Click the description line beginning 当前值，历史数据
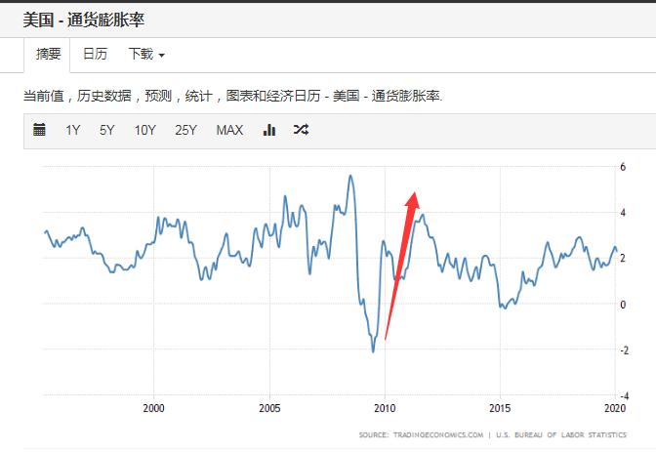The height and width of the screenshot is (452, 656). 232,97
